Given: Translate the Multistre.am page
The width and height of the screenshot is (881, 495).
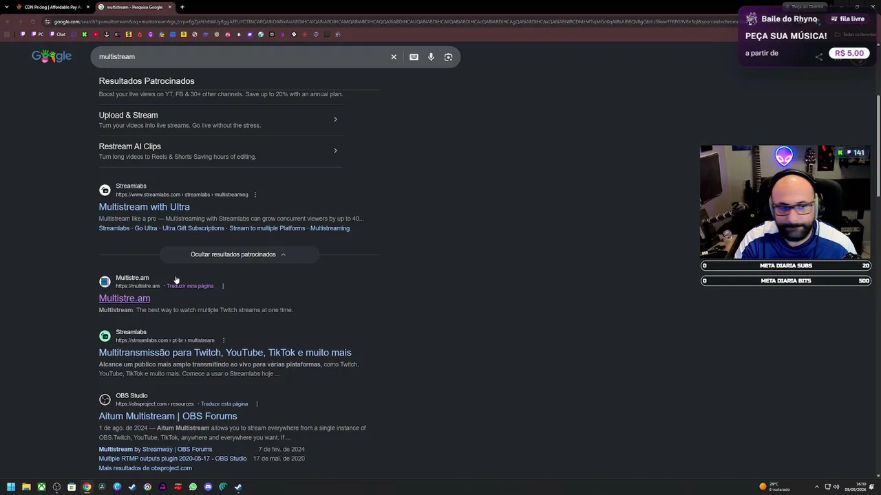Looking at the screenshot, I should point(190,286).
